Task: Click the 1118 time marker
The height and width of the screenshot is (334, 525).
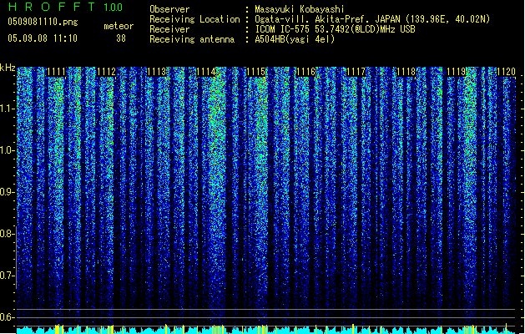Action: [x=406, y=72]
